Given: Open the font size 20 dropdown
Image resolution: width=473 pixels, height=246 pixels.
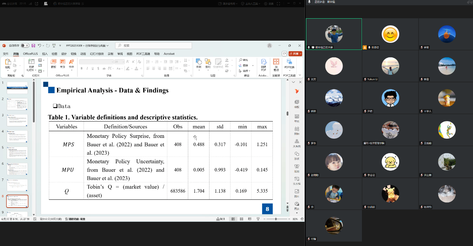Looking at the screenshot, I should [x=119, y=61].
